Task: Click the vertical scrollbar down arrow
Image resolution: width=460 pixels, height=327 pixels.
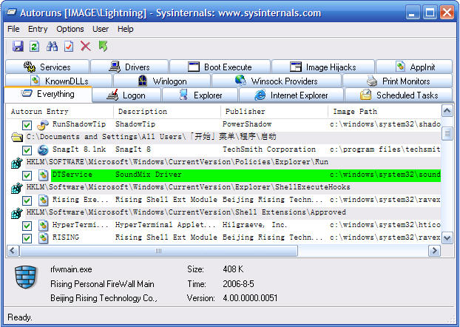Action: click(x=447, y=237)
